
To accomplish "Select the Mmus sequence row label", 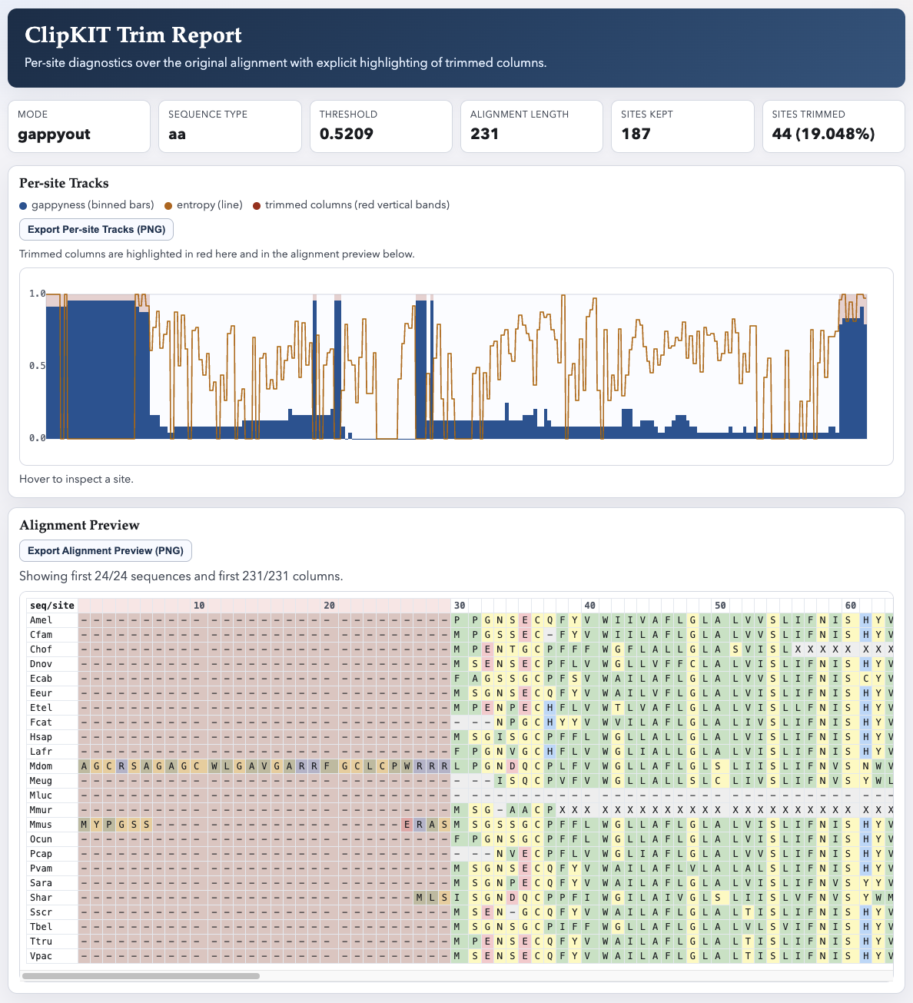I will tap(41, 825).
